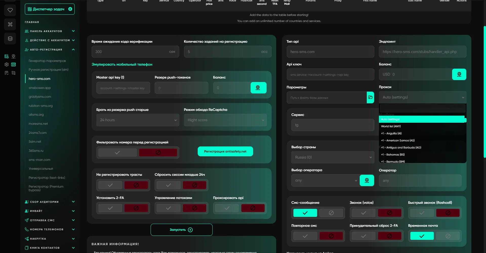Open the Диспетчер задач button

point(50,9)
